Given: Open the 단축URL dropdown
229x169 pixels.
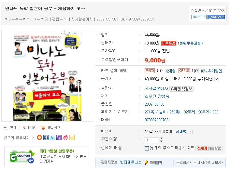Looking at the screenshot, I should pyautogui.click(x=216, y=17).
